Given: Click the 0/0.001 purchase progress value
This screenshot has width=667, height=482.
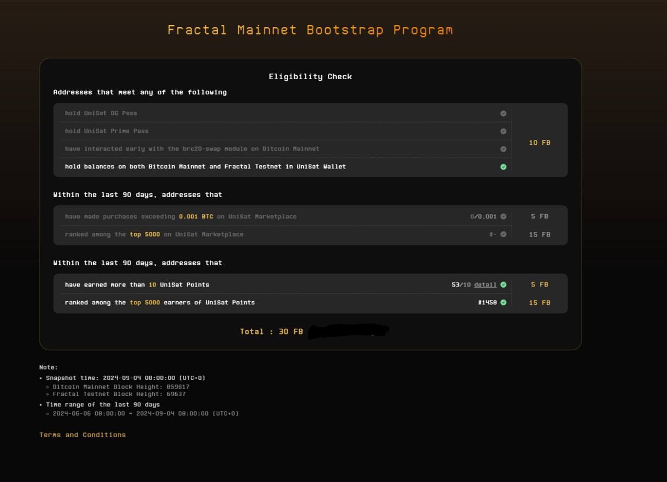Looking at the screenshot, I should point(484,217).
